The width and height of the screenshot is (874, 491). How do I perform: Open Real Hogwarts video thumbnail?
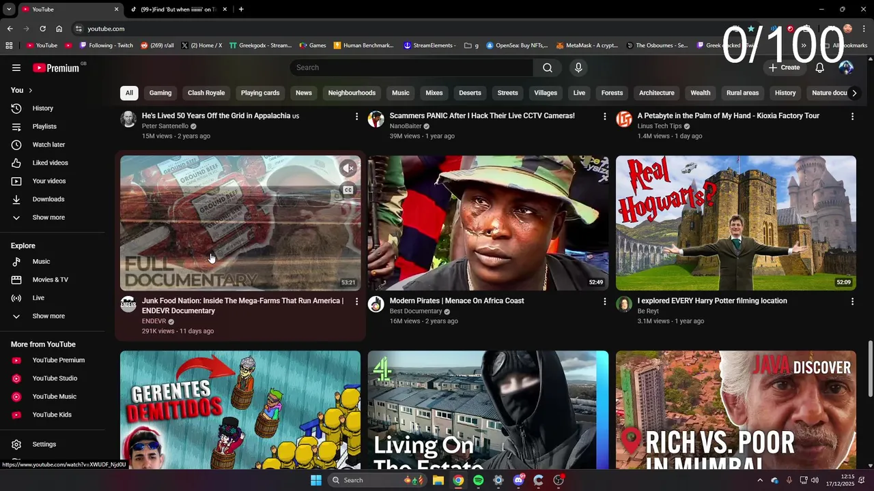(736, 223)
